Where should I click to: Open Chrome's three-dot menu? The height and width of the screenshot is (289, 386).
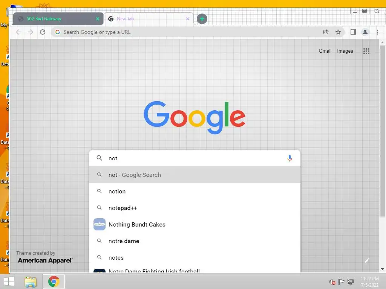click(377, 32)
